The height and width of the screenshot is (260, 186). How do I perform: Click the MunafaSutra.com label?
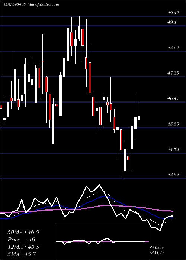44,4
